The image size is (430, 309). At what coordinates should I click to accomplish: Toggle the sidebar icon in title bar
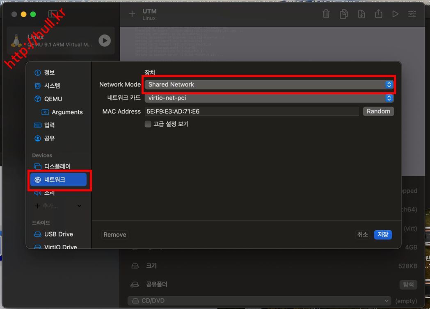click(53, 14)
